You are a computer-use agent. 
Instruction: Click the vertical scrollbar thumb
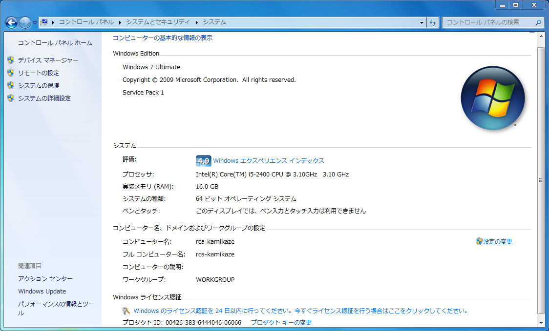tap(541, 180)
